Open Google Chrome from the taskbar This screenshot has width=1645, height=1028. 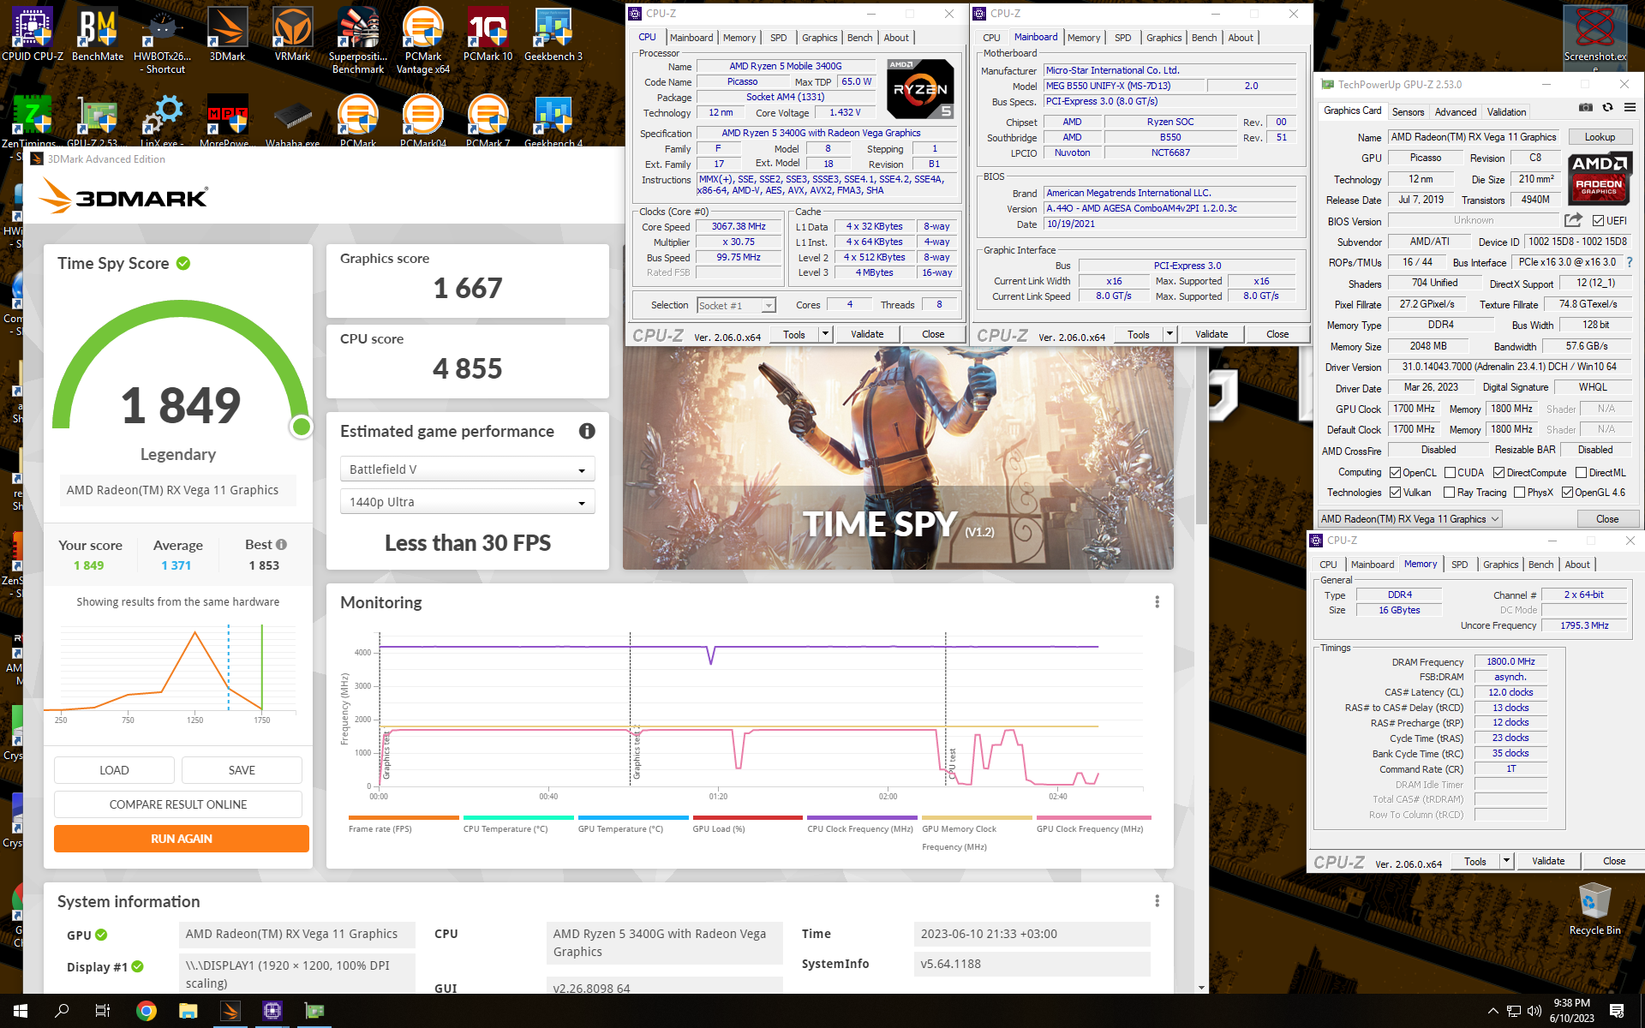(146, 1011)
